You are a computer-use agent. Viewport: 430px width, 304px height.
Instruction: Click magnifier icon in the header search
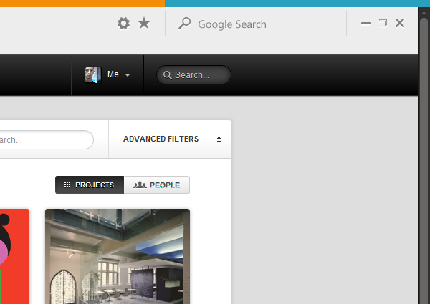coord(167,75)
